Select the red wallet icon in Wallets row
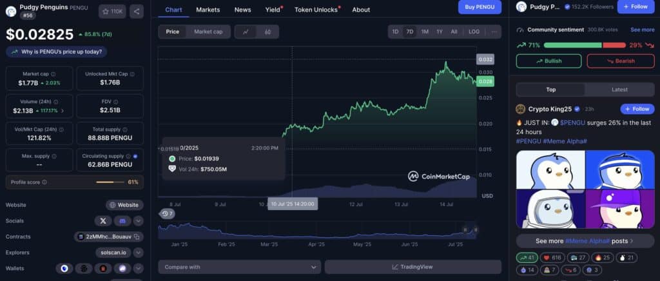The image size is (660, 281). tap(103, 268)
